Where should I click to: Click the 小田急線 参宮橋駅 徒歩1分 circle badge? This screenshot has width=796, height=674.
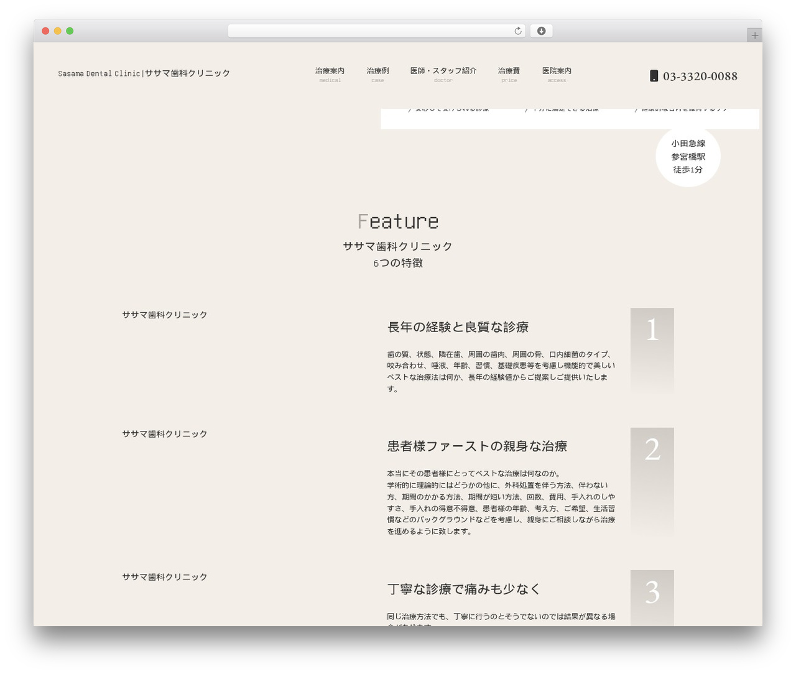[688, 156]
